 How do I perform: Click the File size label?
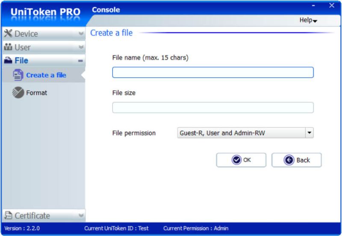(x=124, y=93)
